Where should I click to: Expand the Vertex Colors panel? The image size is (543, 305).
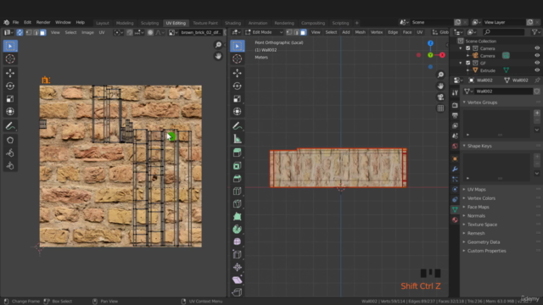click(x=464, y=198)
